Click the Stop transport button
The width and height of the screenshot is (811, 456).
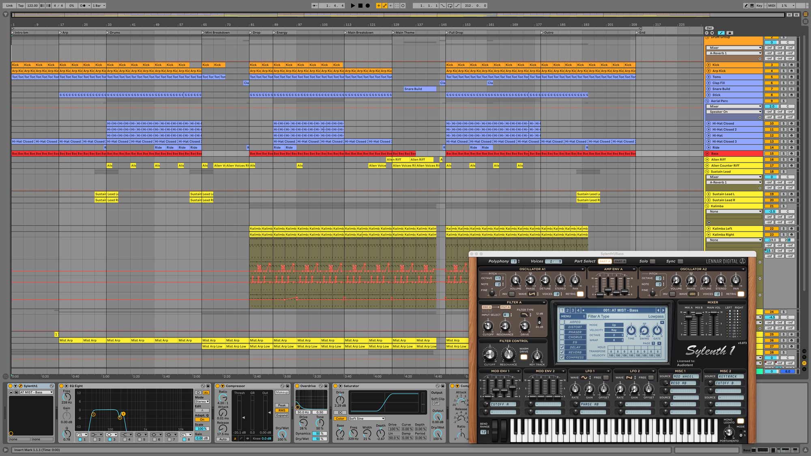pos(360,6)
